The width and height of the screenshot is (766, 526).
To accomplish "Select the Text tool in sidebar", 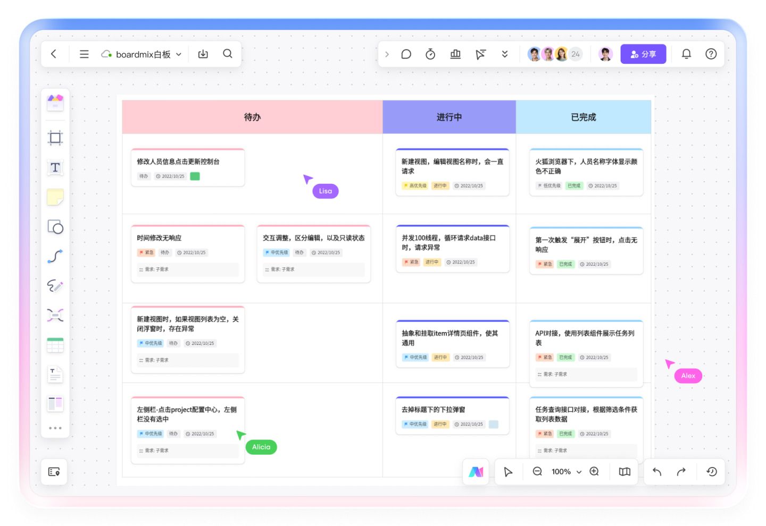I will [55, 168].
